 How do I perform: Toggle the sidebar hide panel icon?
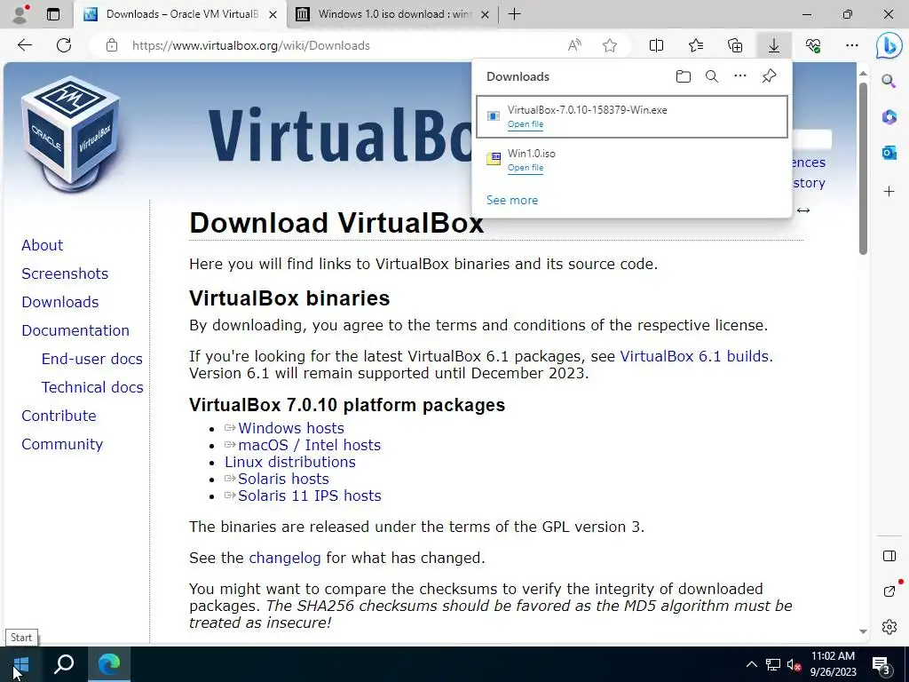[889, 556]
